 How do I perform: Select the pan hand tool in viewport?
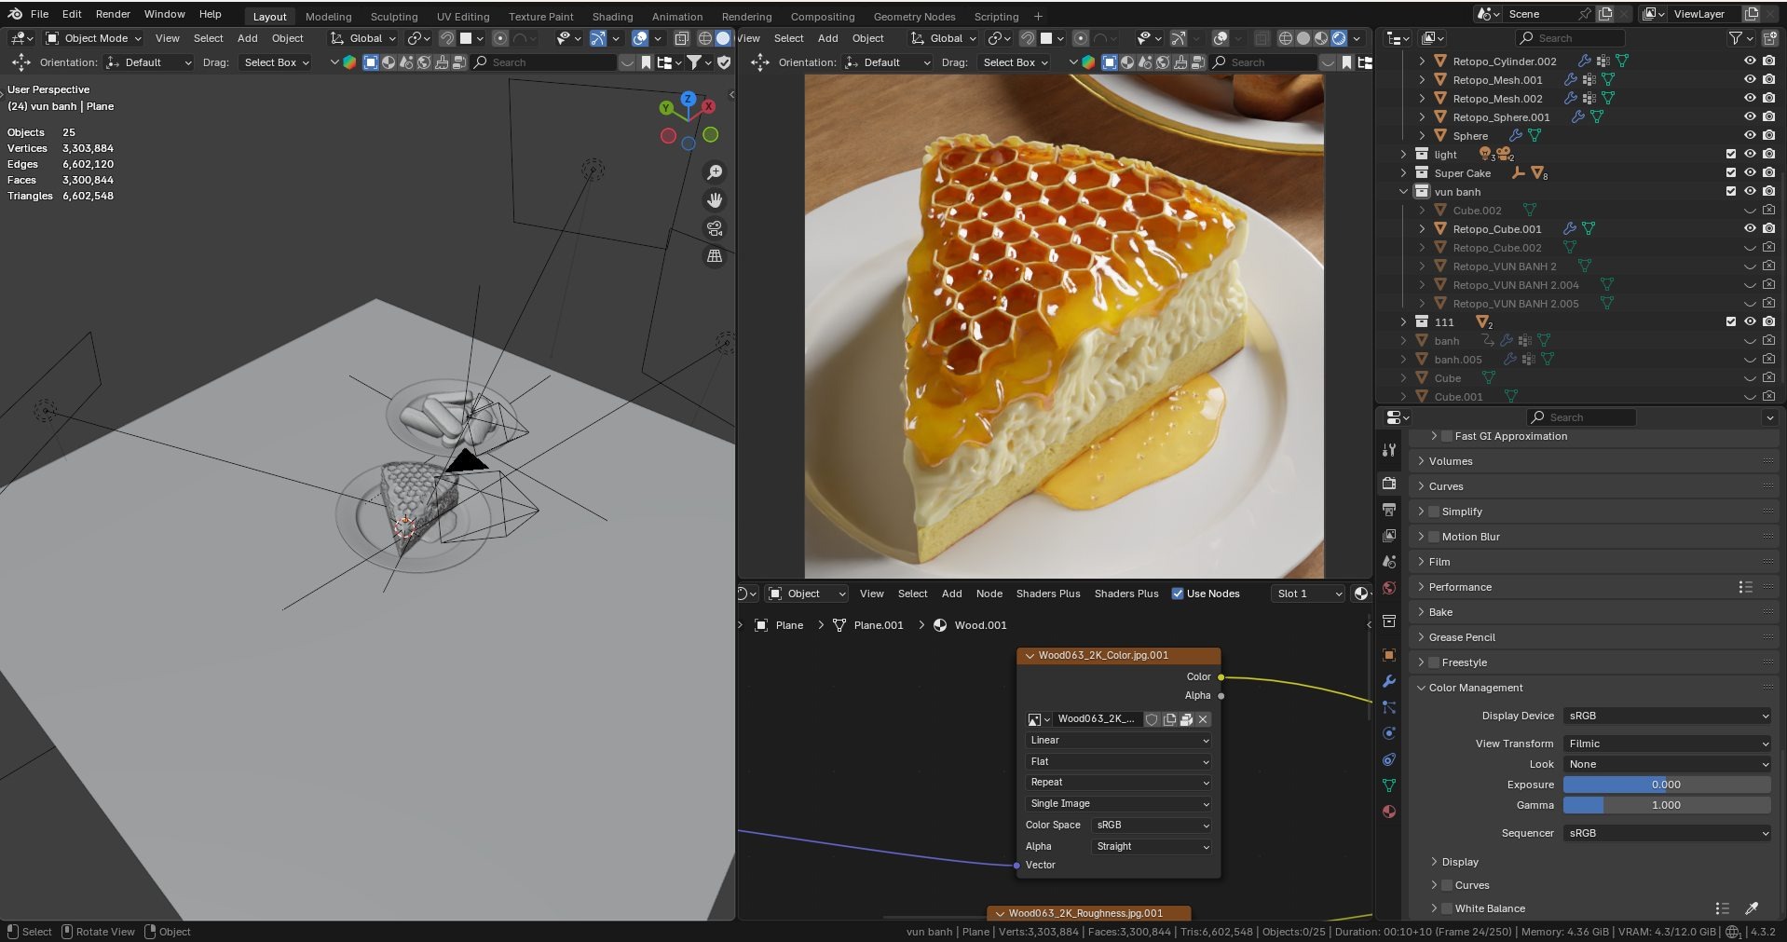pos(715,200)
